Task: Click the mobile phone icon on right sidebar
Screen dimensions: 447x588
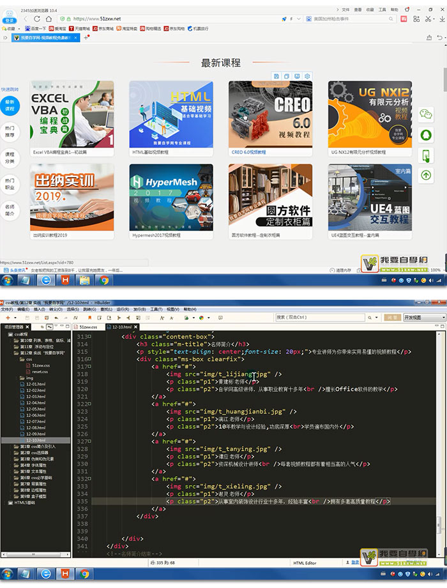Action: [426, 155]
